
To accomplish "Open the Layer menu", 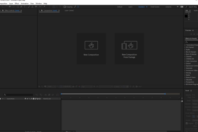I will coord(11,4).
